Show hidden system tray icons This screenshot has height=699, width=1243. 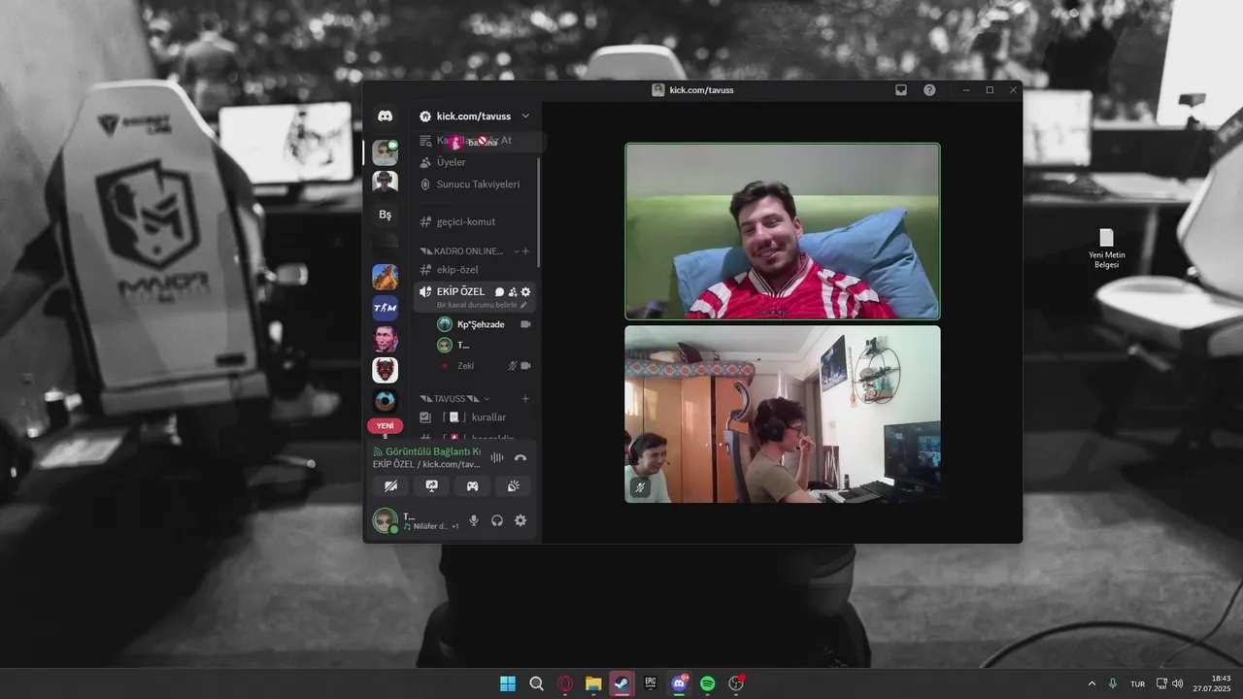pos(1092,683)
